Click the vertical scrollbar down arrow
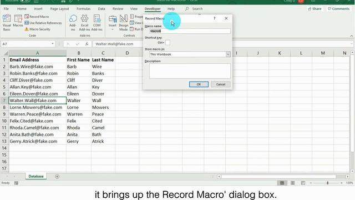The image size is (355, 200). pos(352,171)
